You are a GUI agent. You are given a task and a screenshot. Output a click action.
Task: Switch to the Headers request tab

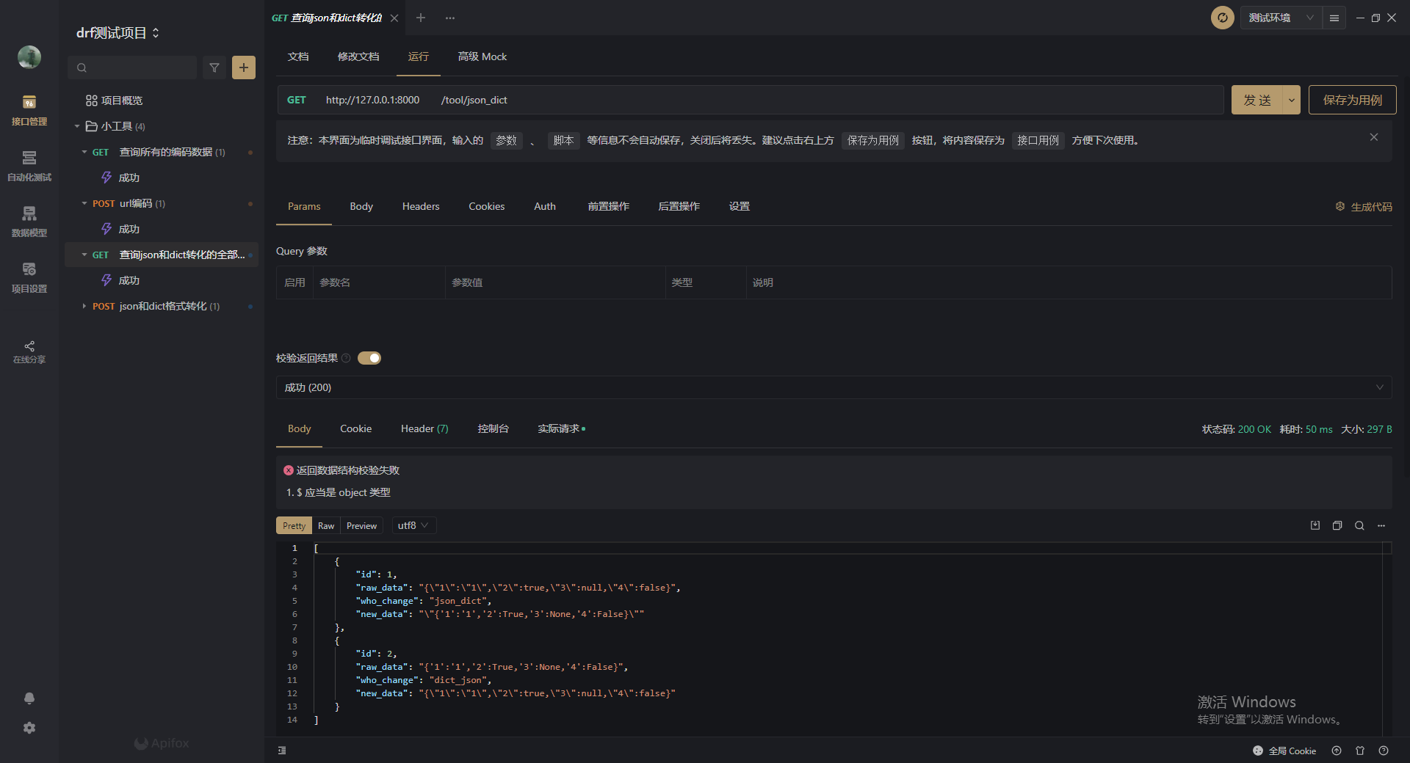[421, 206]
